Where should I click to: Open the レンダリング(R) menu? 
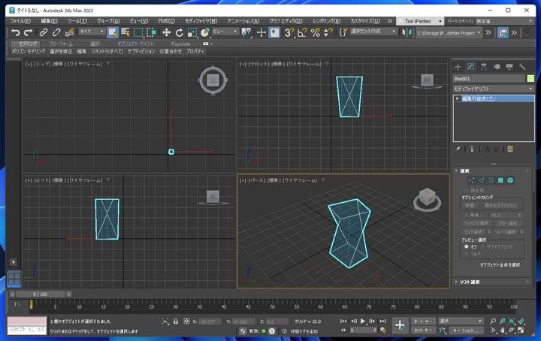coord(326,21)
